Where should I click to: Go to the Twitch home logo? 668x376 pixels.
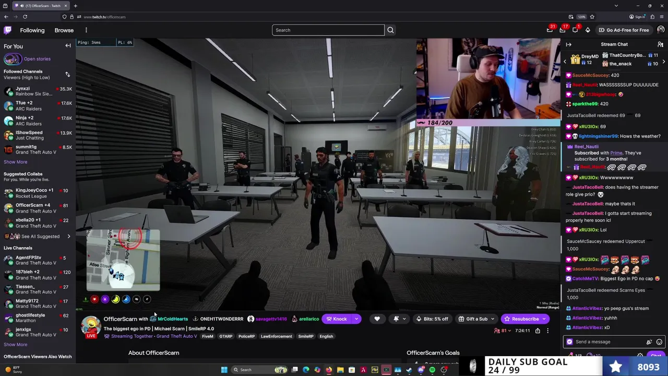pyautogui.click(x=7, y=30)
